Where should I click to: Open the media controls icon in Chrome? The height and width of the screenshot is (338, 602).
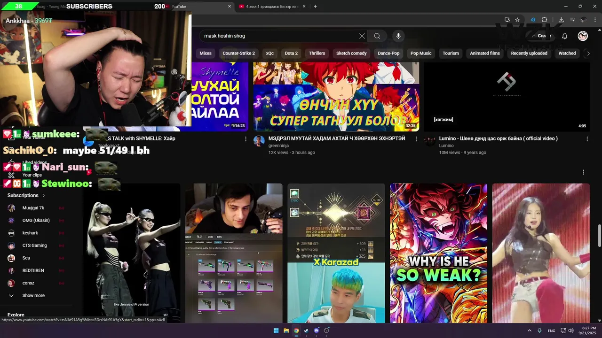click(x=572, y=20)
